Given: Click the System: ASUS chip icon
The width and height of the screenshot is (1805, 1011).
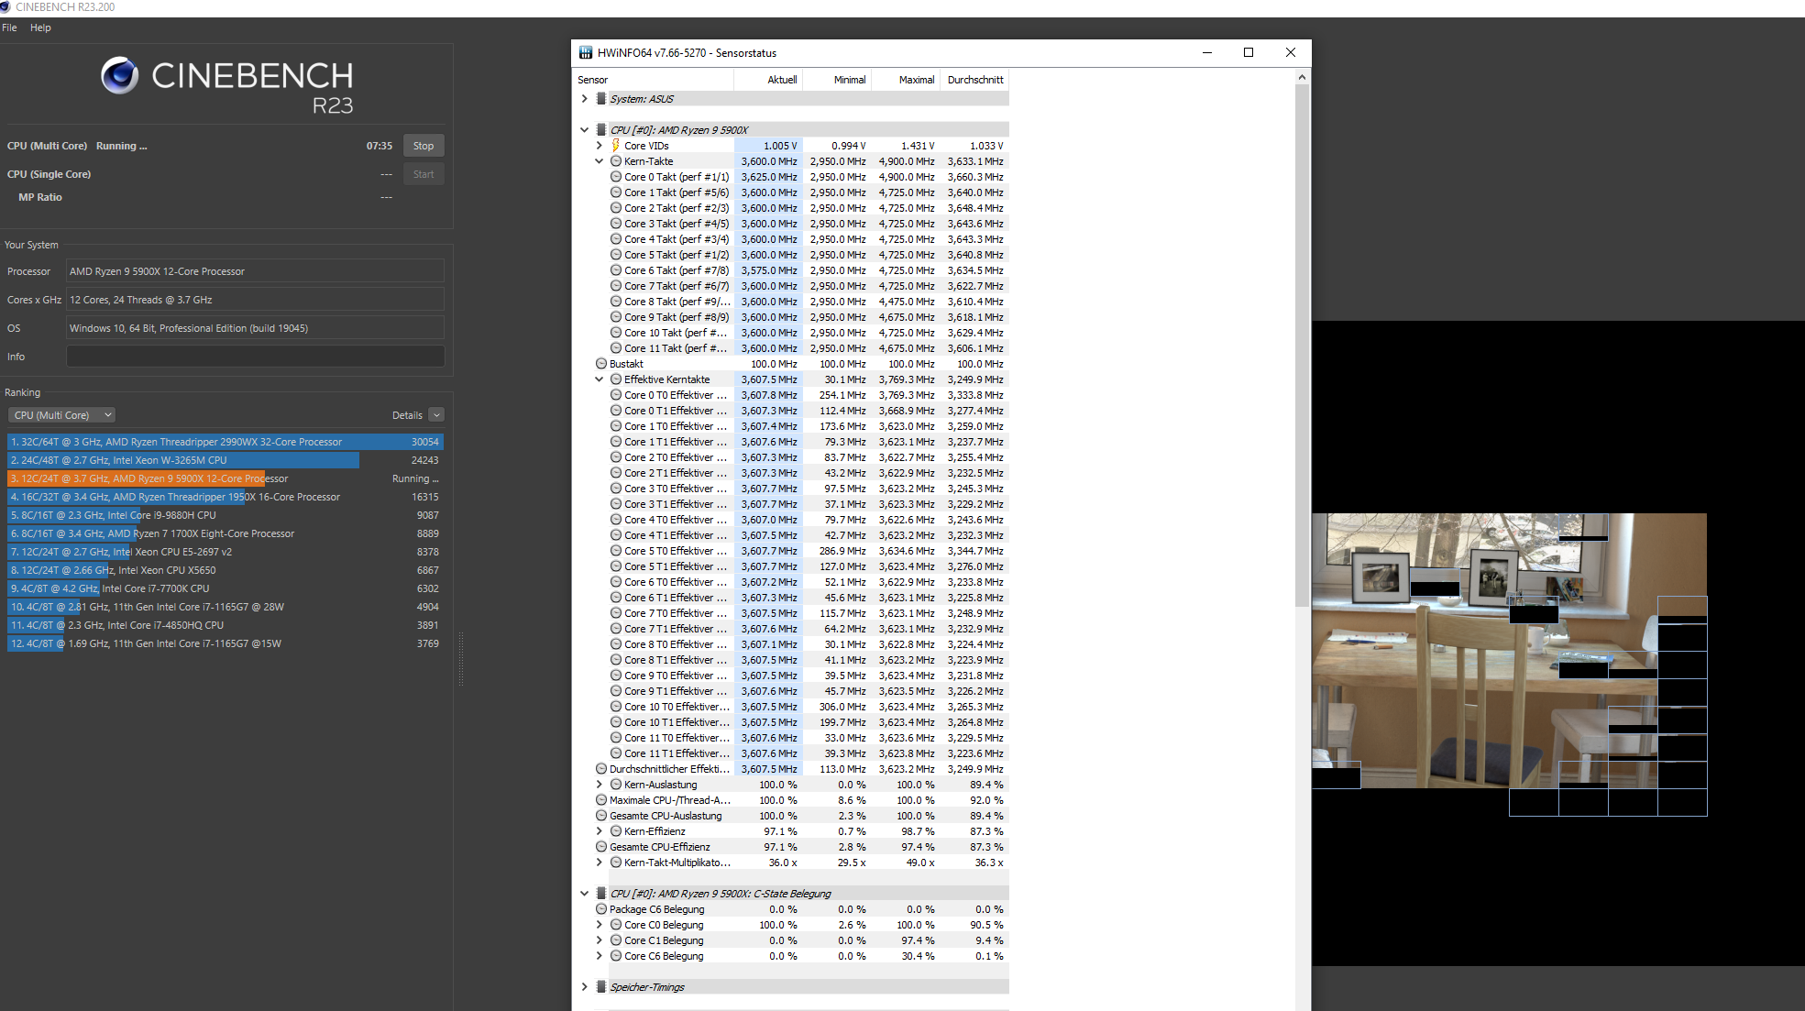Looking at the screenshot, I should coord(601,99).
